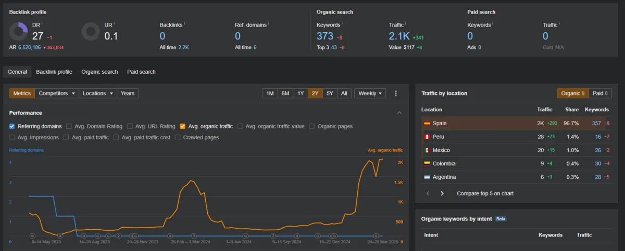Open All time 2.2K backlinks link
Viewport: 625px width, 251px height.
coord(183,47)
